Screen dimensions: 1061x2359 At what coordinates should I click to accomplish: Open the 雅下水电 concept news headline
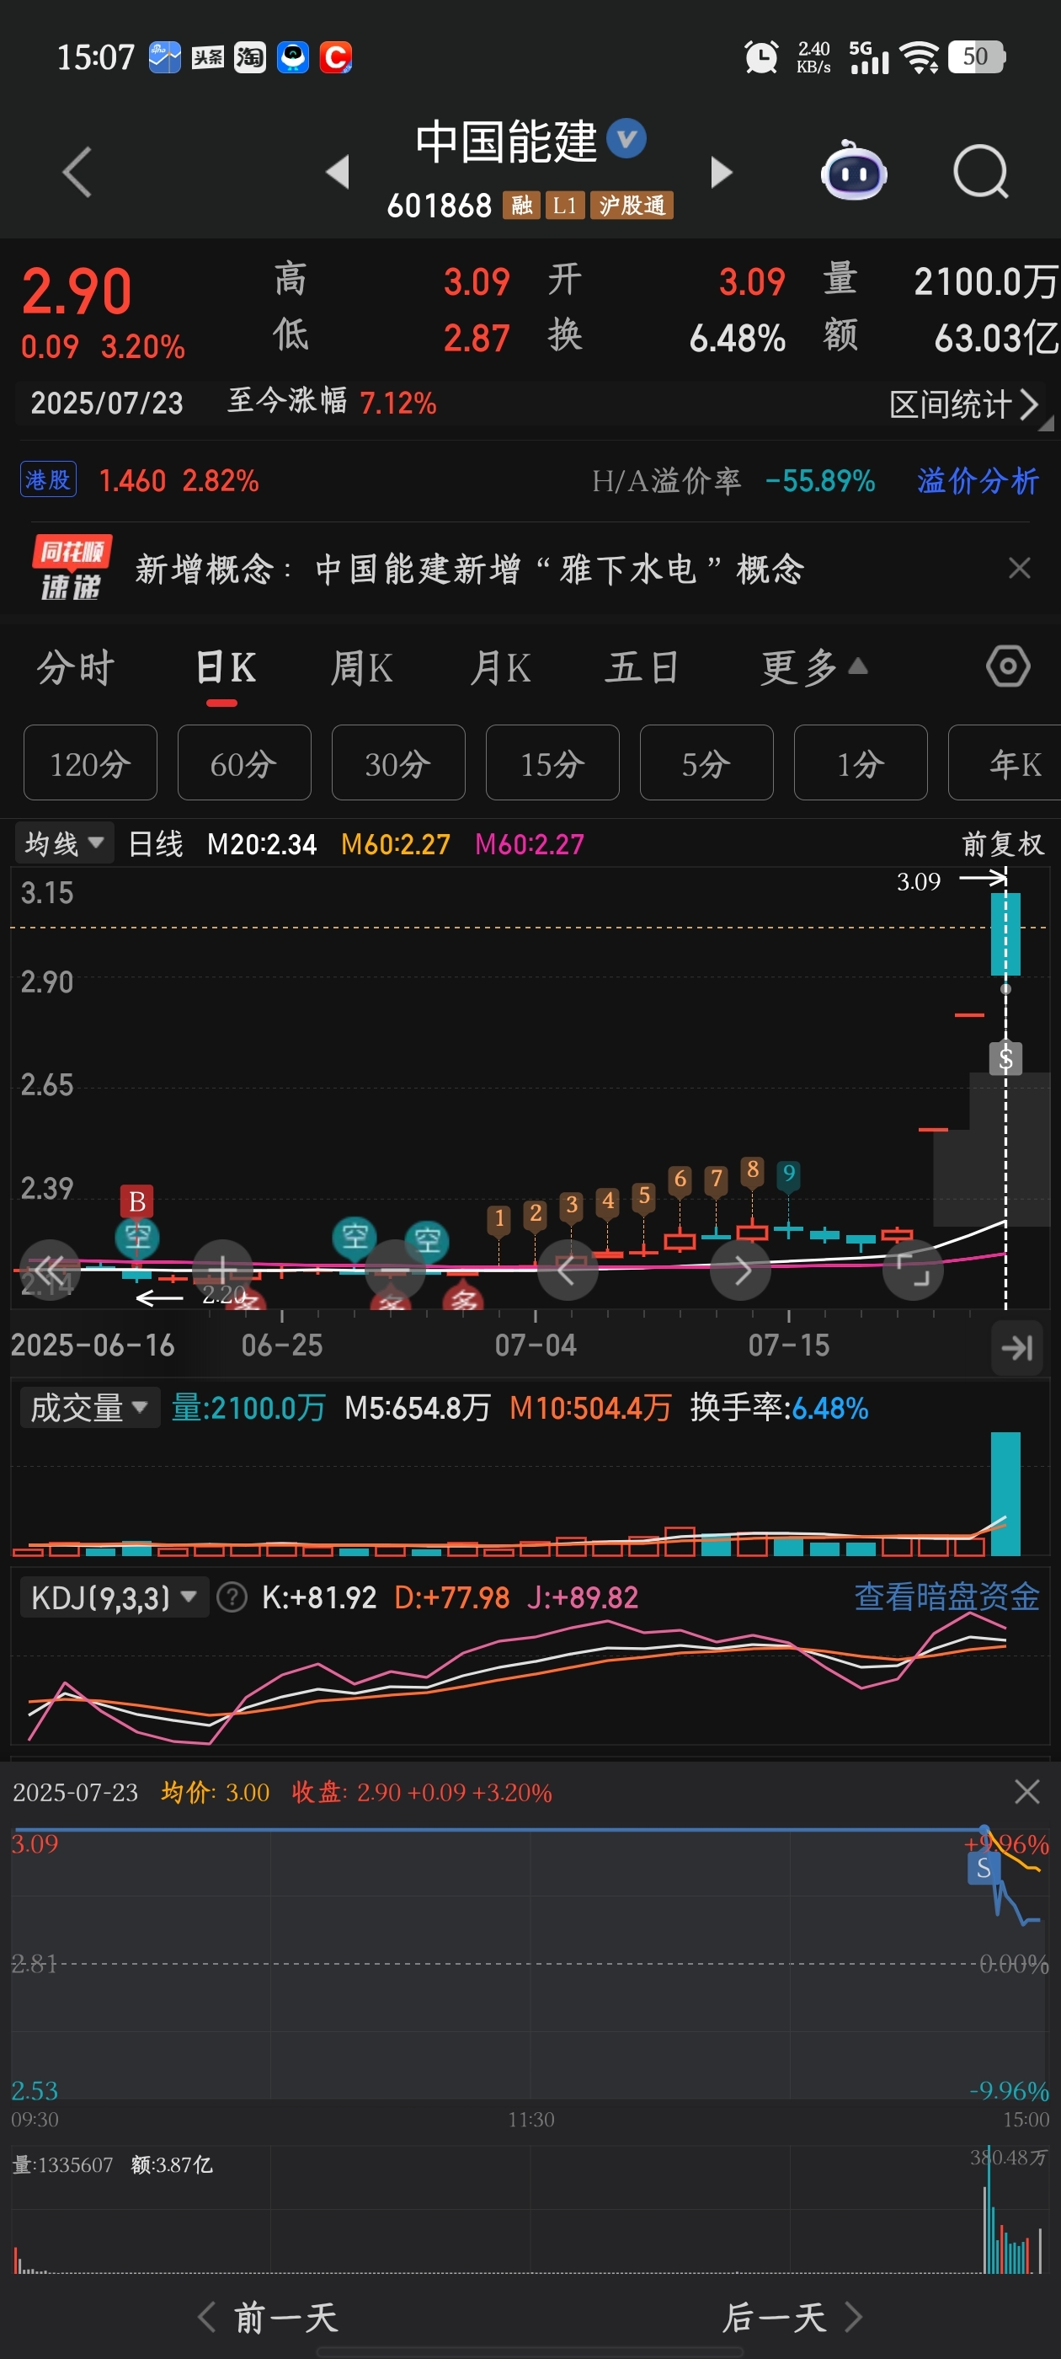point(469,569)
